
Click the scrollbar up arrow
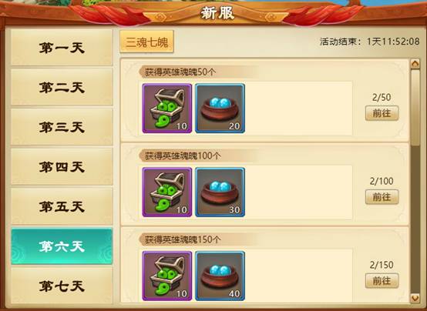415,64
